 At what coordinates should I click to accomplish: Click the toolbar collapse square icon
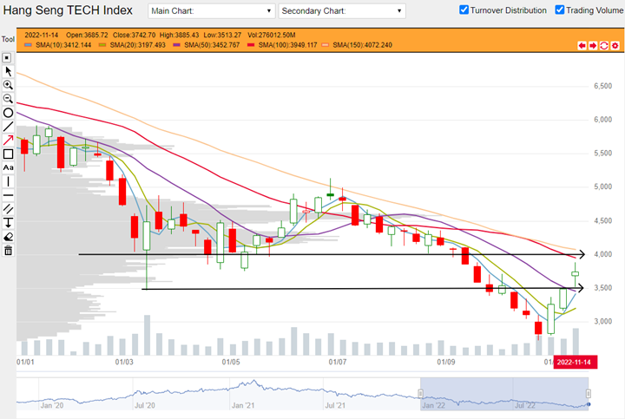[x=7, y=58]
